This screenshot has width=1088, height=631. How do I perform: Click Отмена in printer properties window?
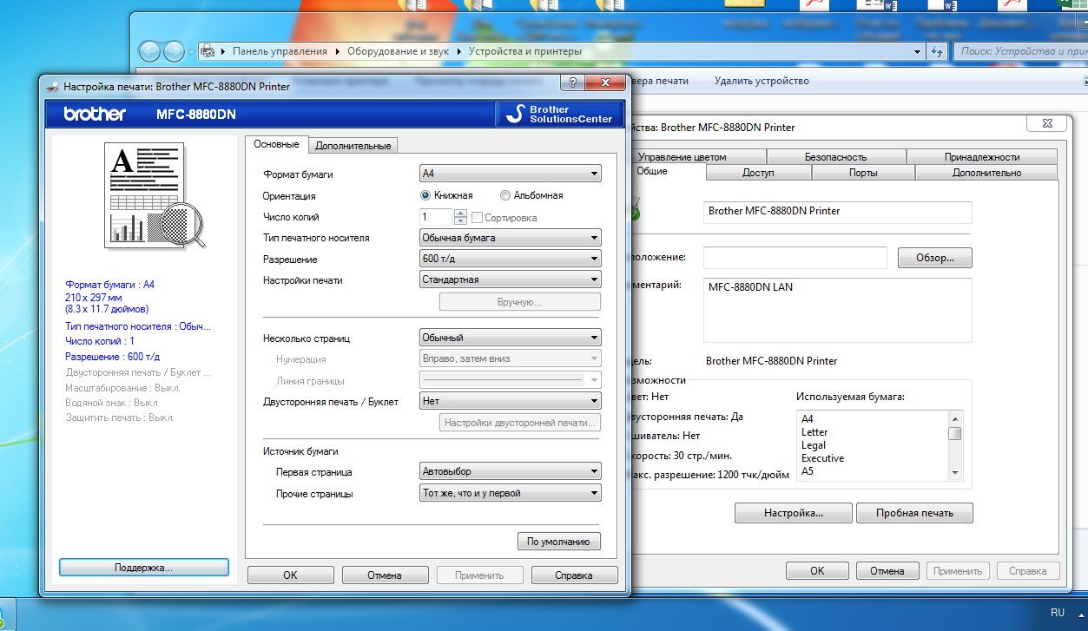click(x=887, y=571)
